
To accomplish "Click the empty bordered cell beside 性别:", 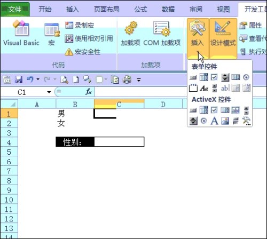I will (119, 142).
